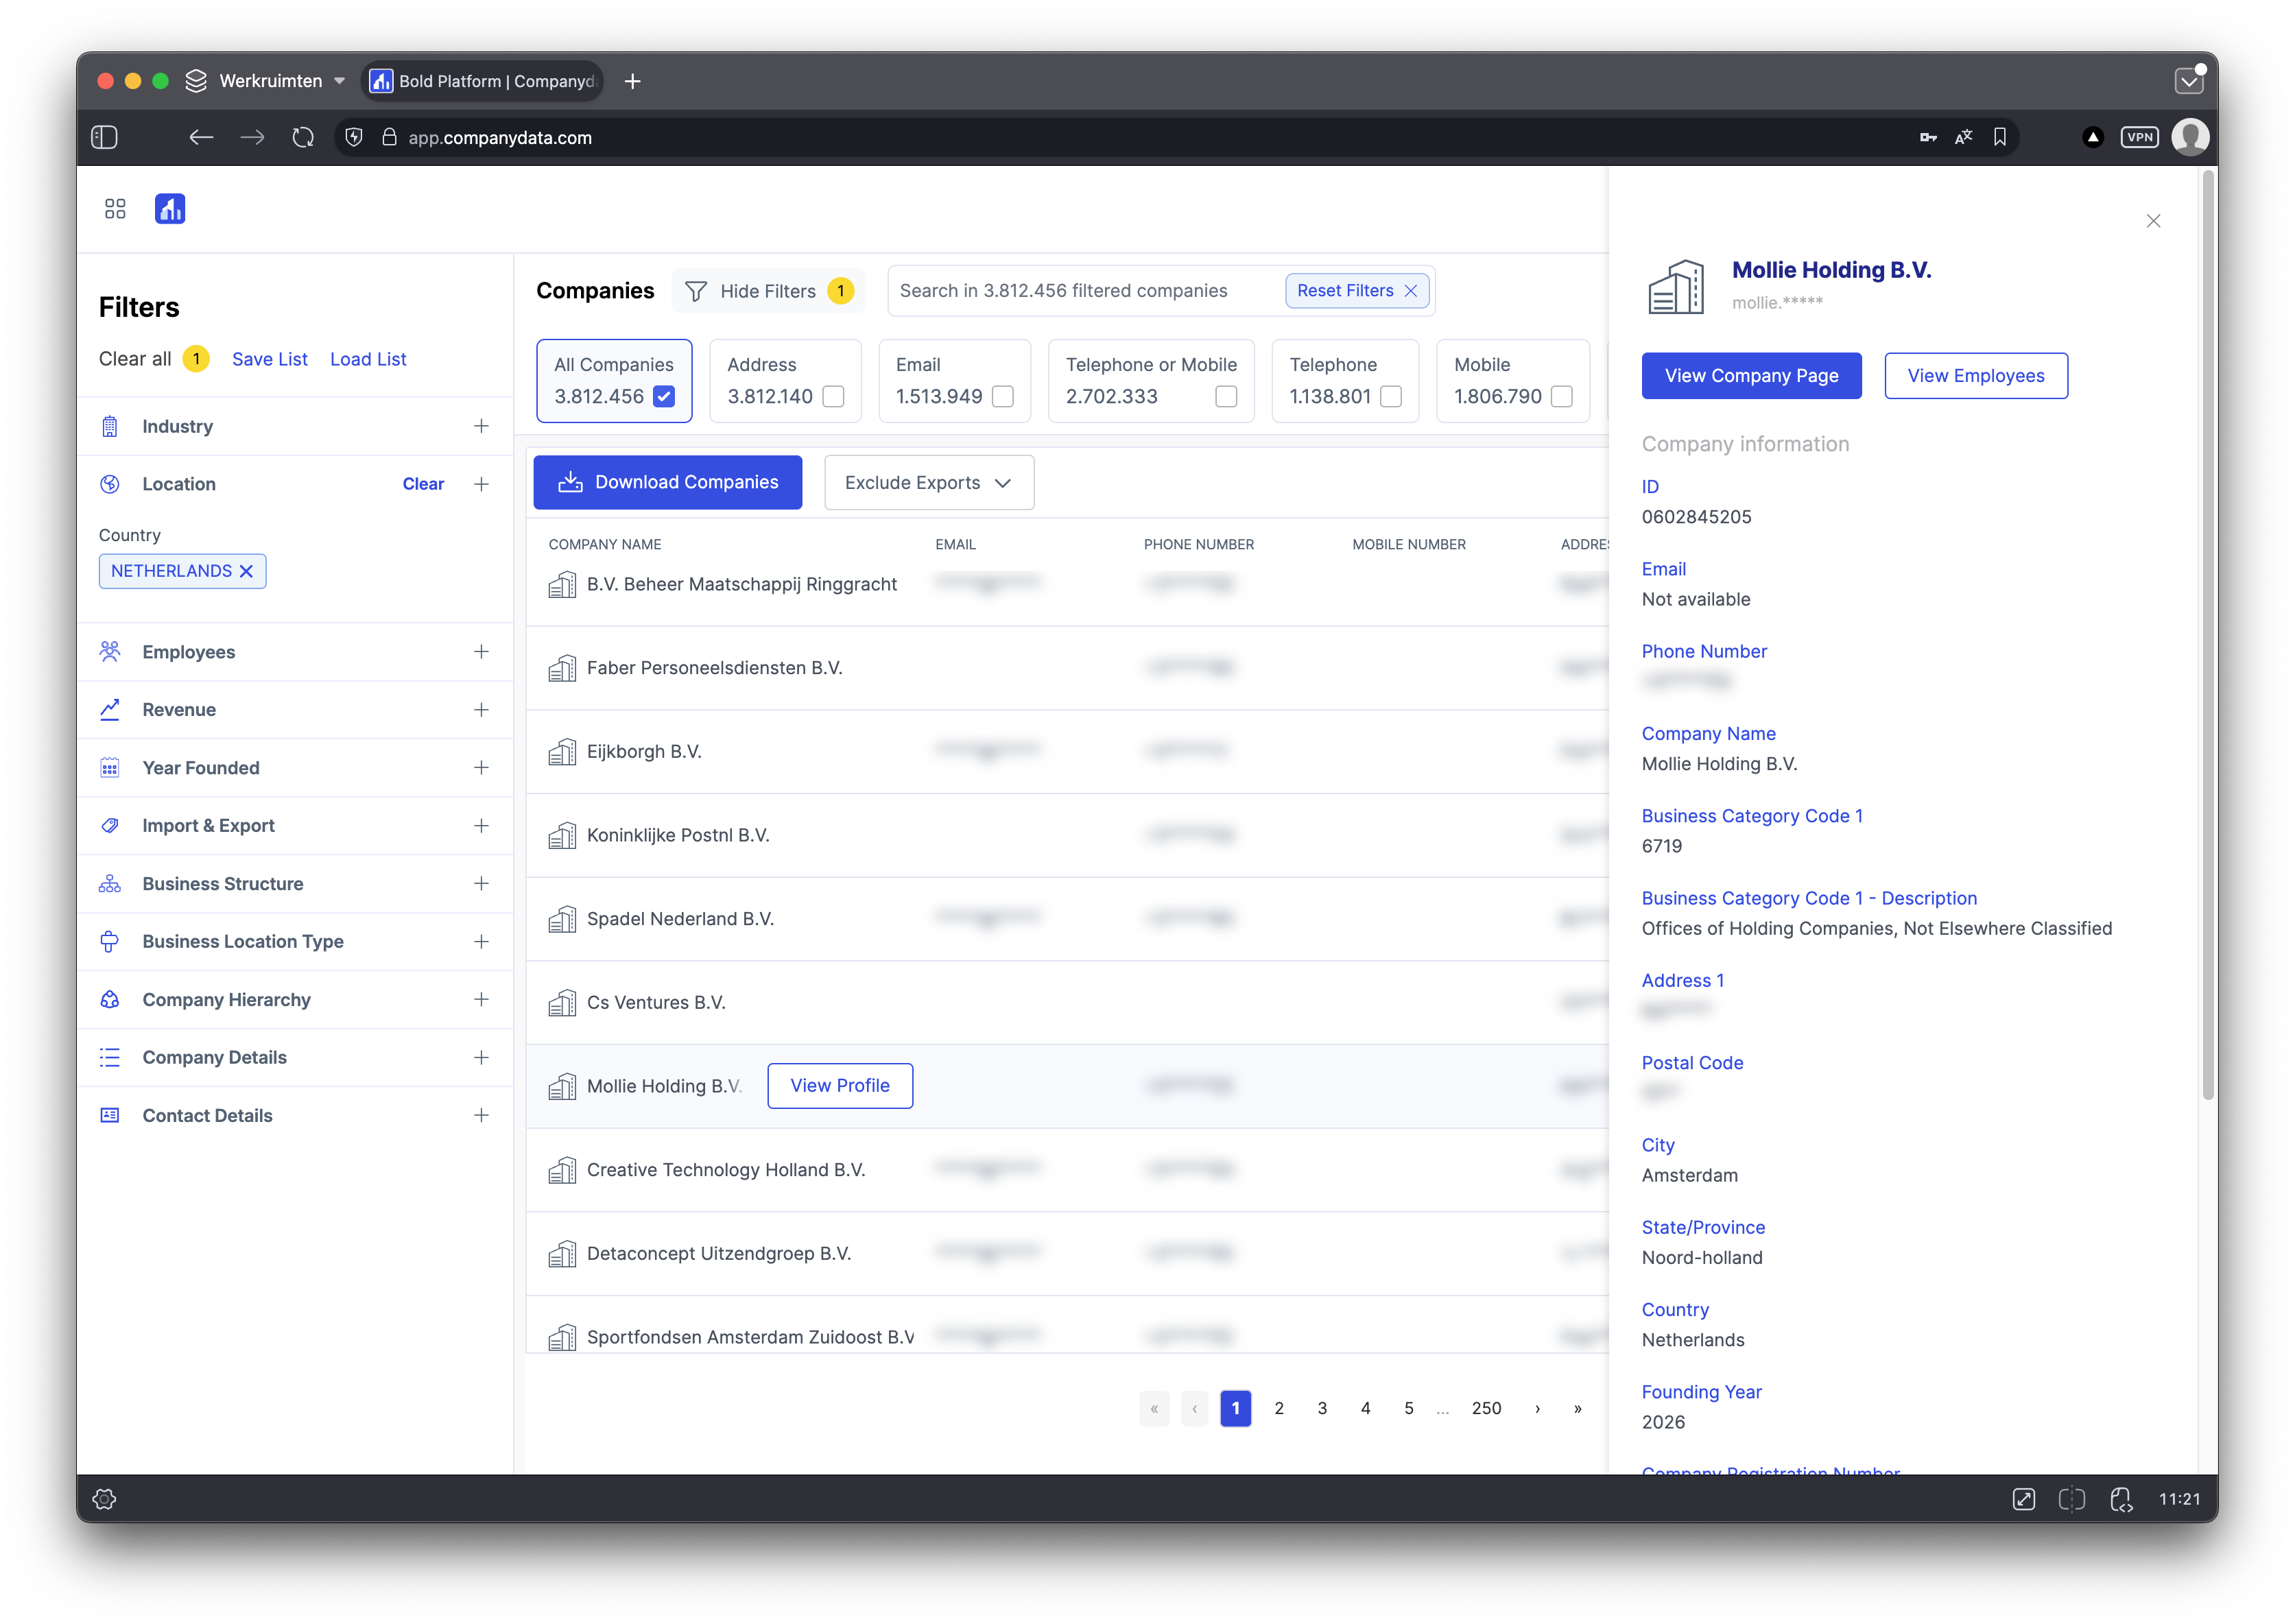2295x1624 pixels.
Task: Go to results page 250
Action: point(1487,1409)
